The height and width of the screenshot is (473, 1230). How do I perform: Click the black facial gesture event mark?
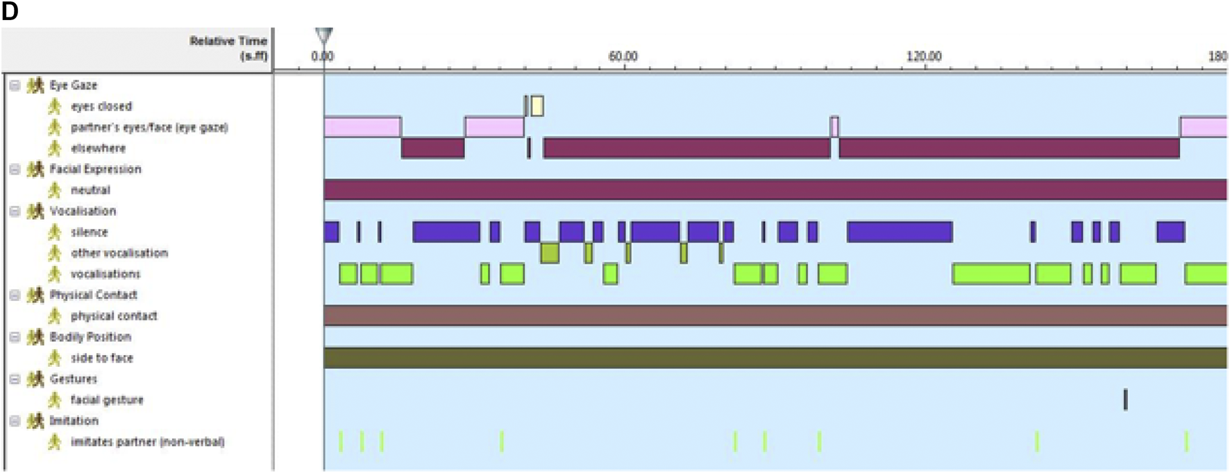pyautogui.click(x=1125, y=399)
